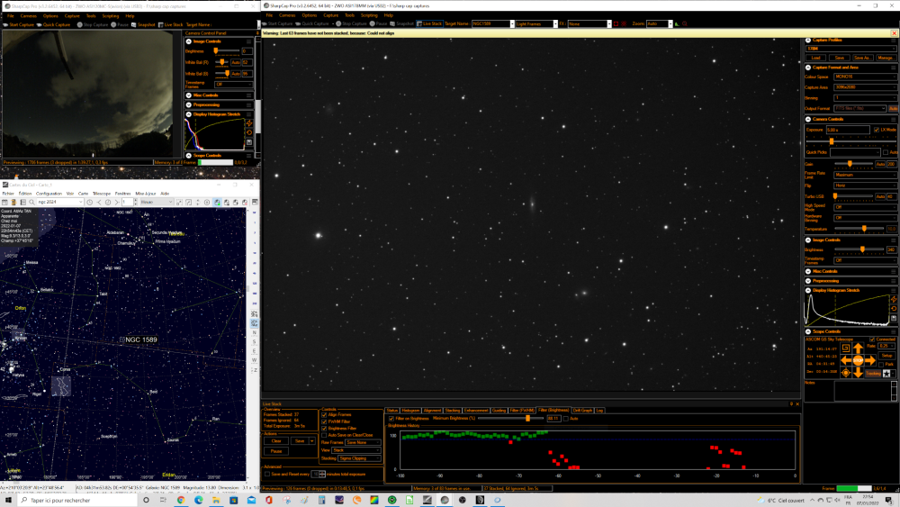Click the scope move right arrow
This screenshot has height=507, width=900.
(x=870, y=360)
